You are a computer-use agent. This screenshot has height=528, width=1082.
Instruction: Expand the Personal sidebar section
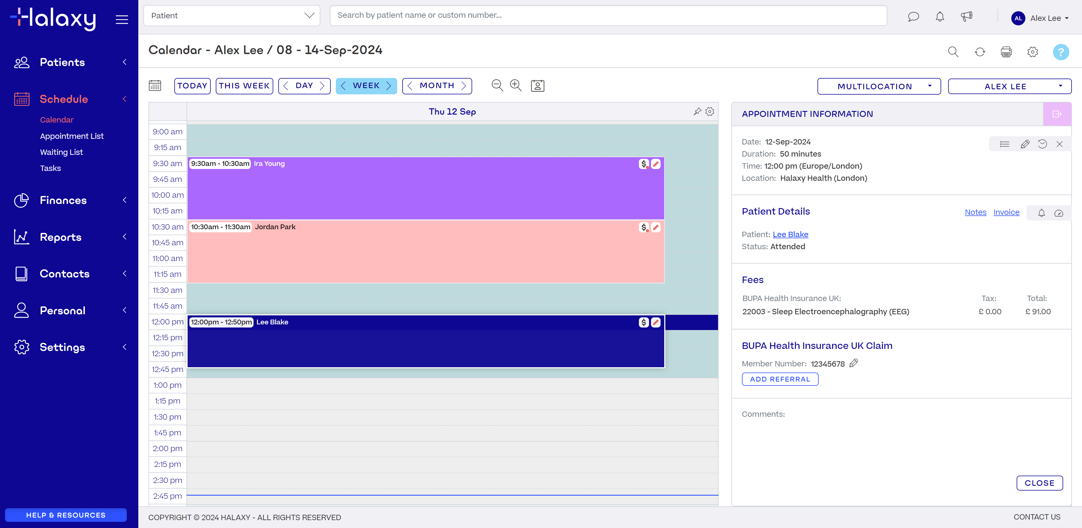point(70,310)
